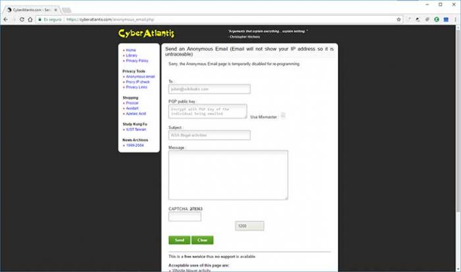Open the Library sidebar link

point(132,55)
